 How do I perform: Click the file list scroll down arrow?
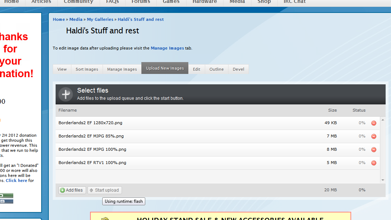coord(383,180)
